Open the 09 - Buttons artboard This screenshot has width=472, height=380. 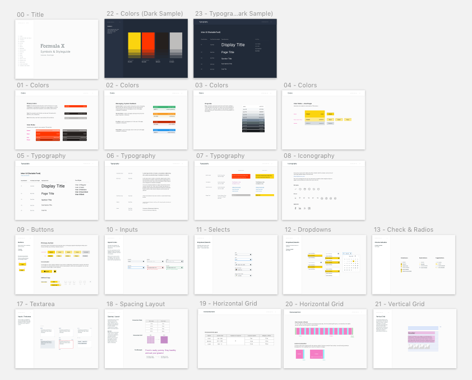pos(57,265)
